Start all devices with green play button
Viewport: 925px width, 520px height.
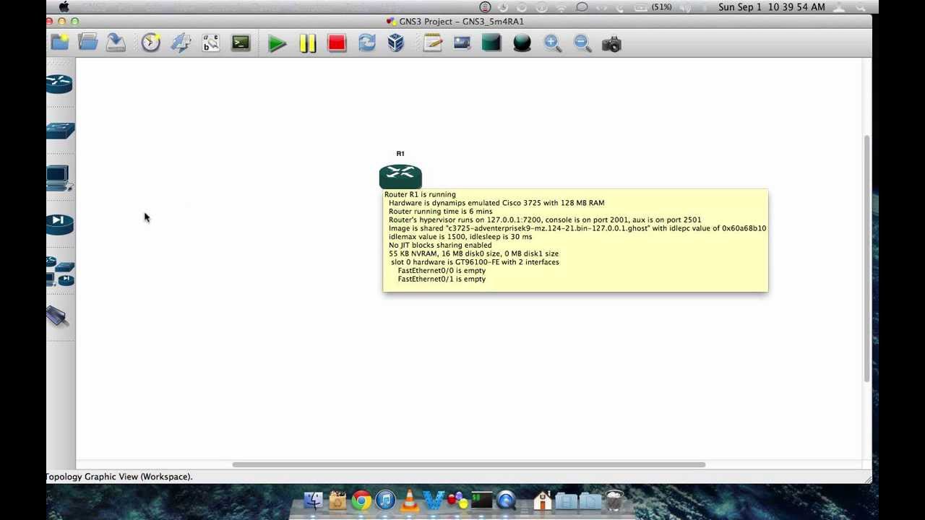tap(277, 44)
